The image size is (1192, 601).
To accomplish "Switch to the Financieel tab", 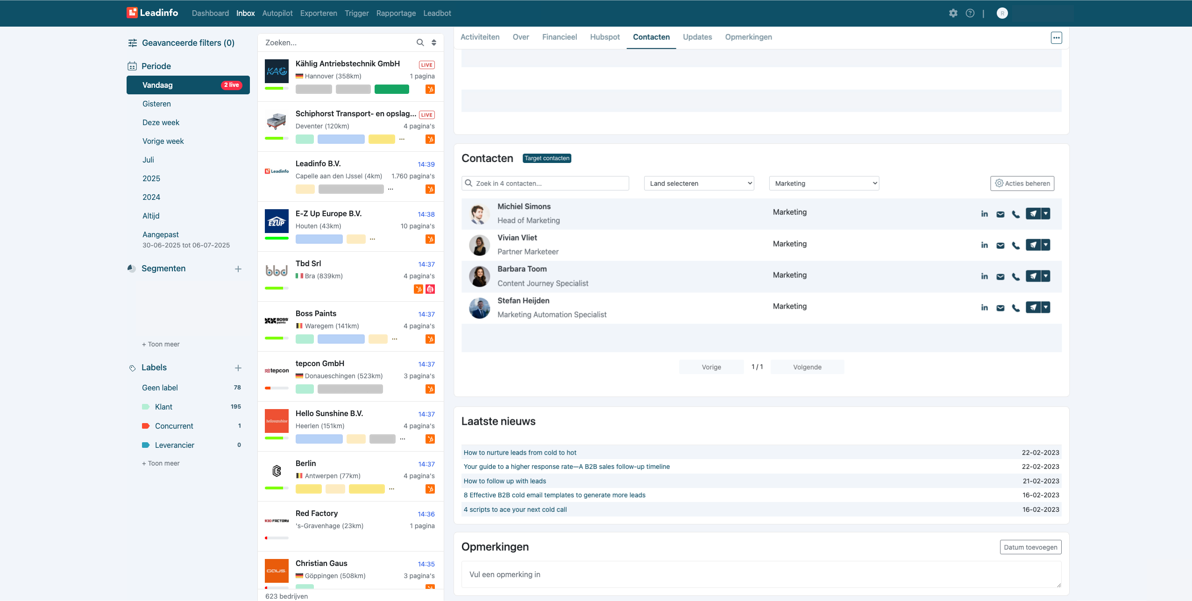I will (x=559, y=37).
